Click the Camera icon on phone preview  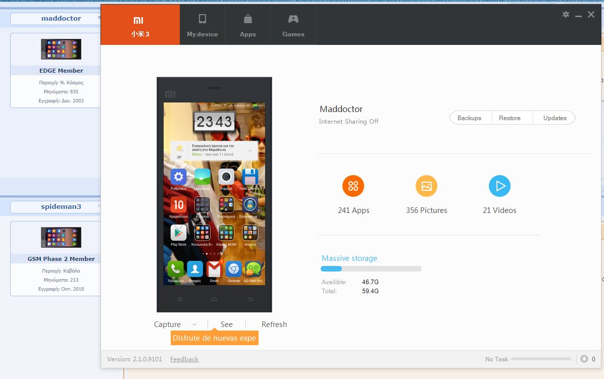[226, 177]
